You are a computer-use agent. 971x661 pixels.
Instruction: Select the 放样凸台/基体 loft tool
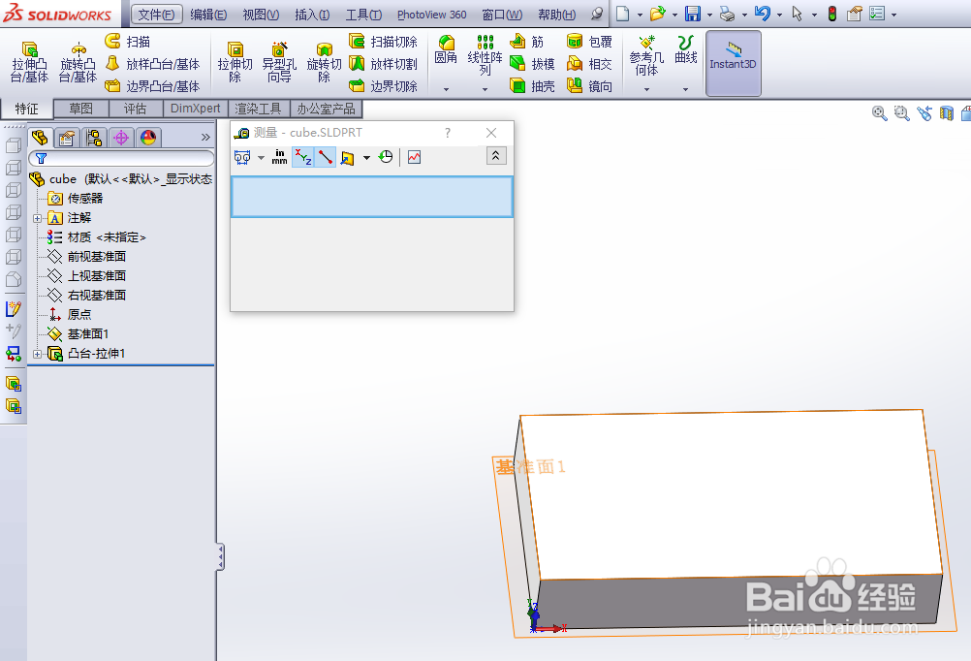pyautogui.click(x=152, y=64)
